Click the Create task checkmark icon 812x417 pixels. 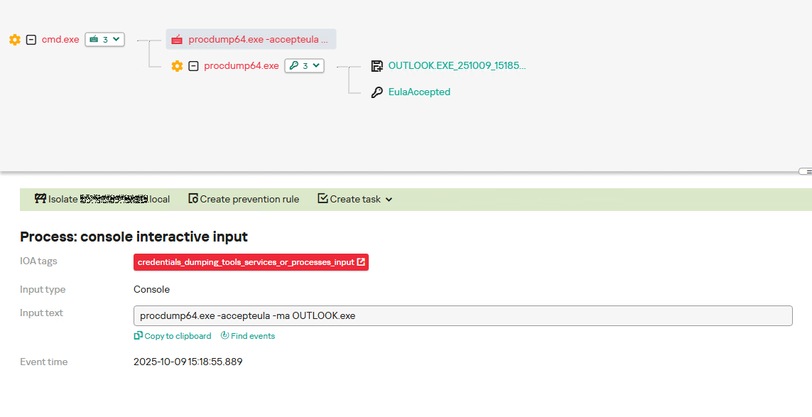pyautogui.click(x=323, y=199)
